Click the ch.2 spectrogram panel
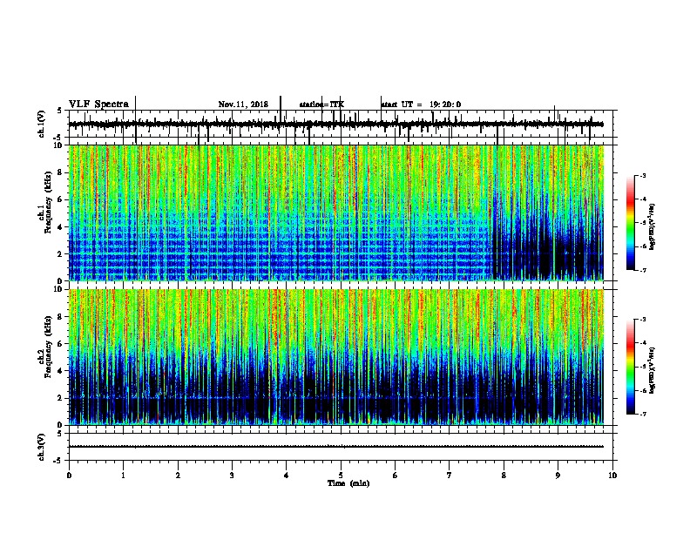Image resolution: width=690 pixels, height=533 pixels. pyautogui.click(x=335, y=357)
